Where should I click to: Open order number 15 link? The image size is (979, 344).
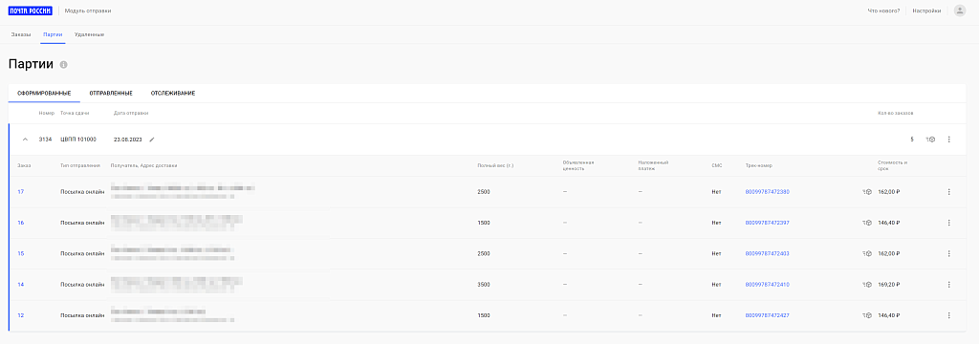(x=21, y=254)
